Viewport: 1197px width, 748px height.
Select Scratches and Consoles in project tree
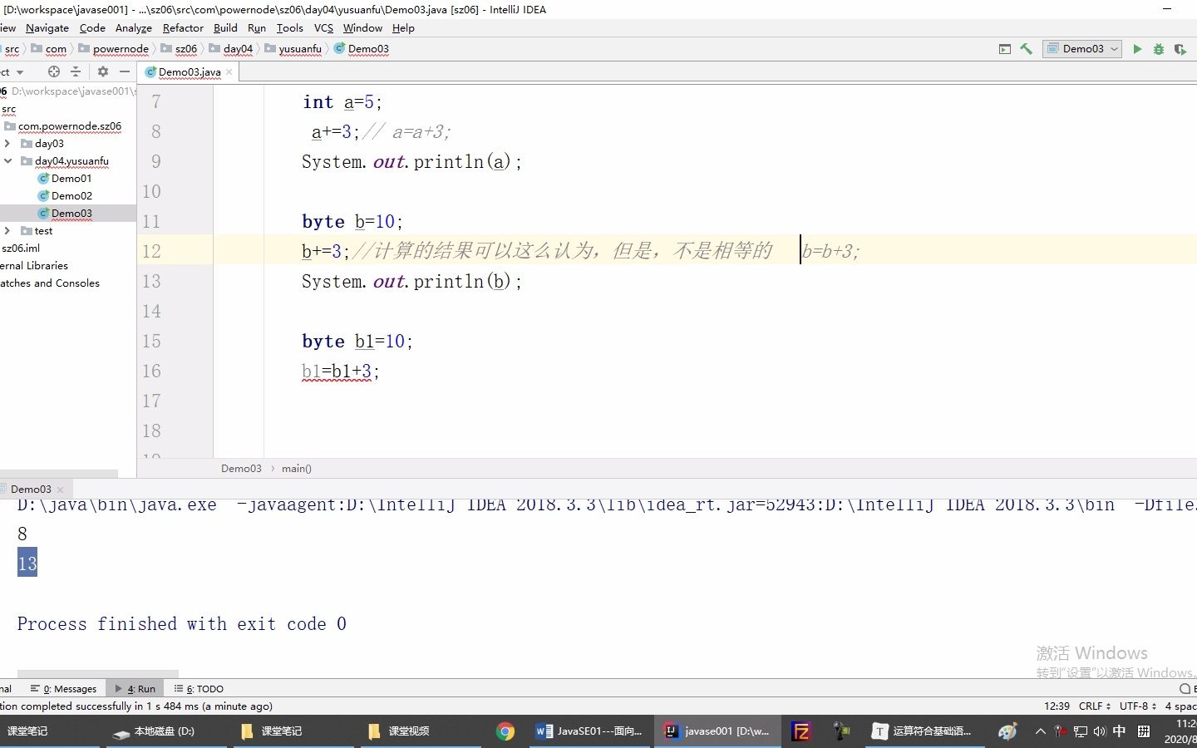(50, 283)
